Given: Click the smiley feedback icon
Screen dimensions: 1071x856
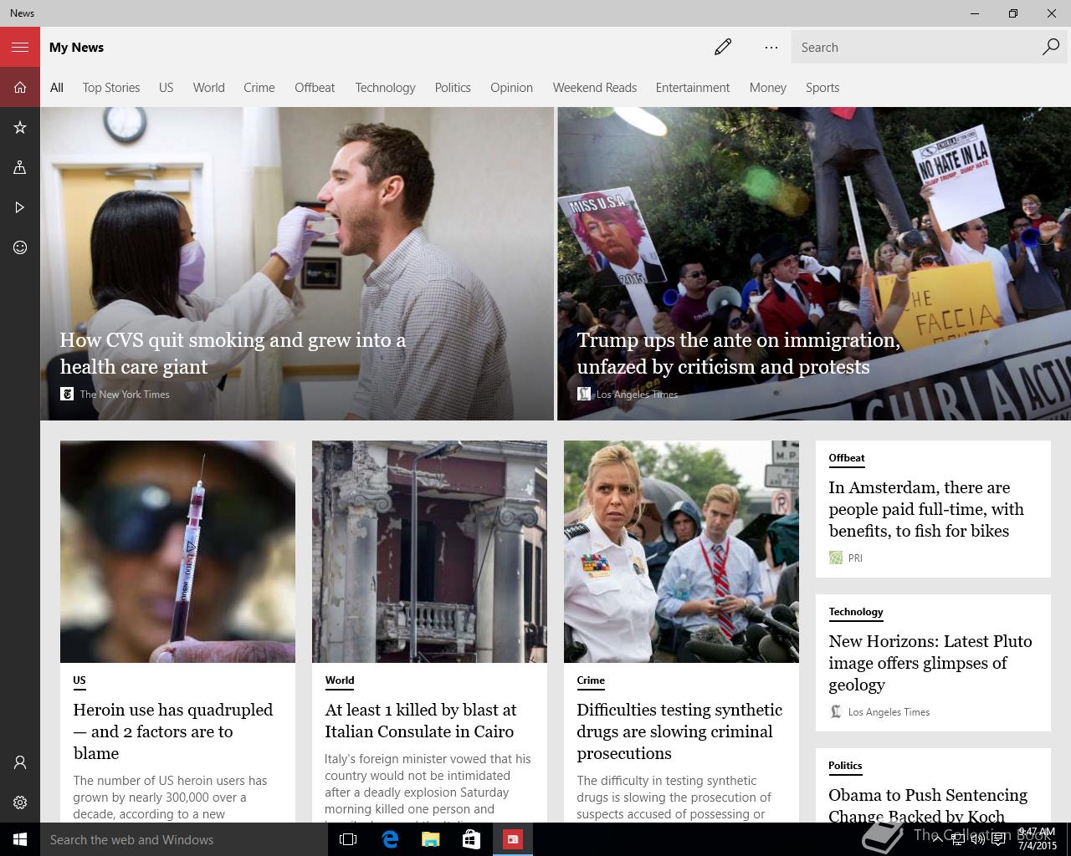Looking at the screenshot, I should tap(20, 247).
